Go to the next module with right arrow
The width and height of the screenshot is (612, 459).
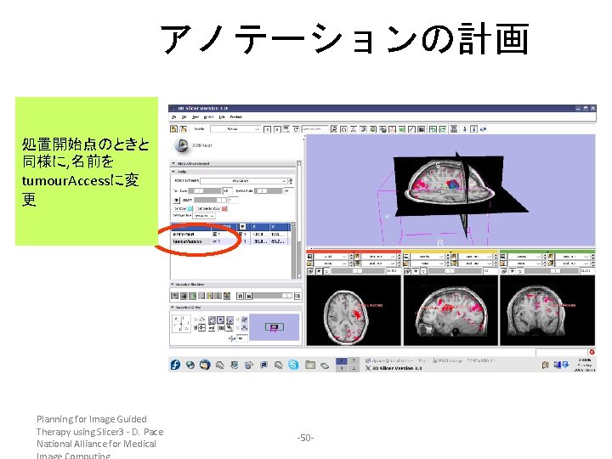[x=277, y=129]
